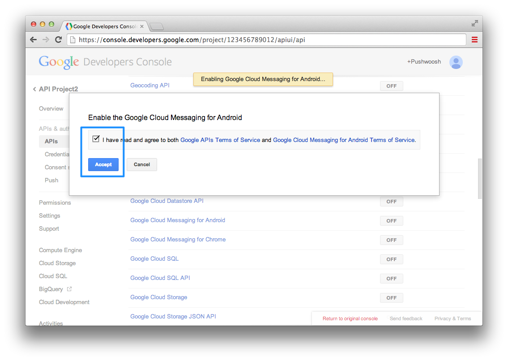Click the Enabling Google Cloud Messaging notification
Screen dimensions: 508x361
coord(263,79)
